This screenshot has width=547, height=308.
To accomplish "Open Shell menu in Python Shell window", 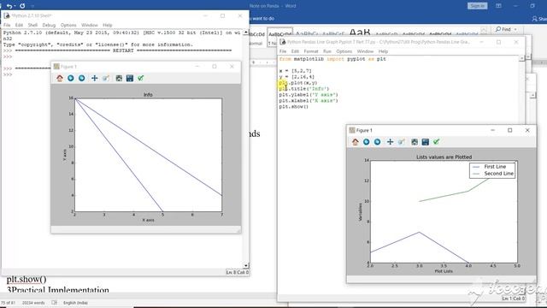I will point(32,25).
